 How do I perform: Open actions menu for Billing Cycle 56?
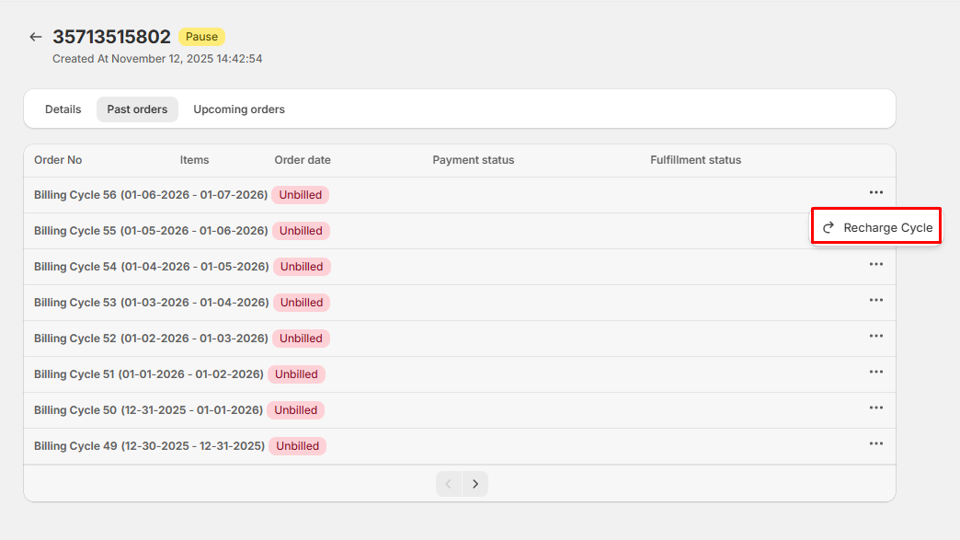[x=875, y=192]
